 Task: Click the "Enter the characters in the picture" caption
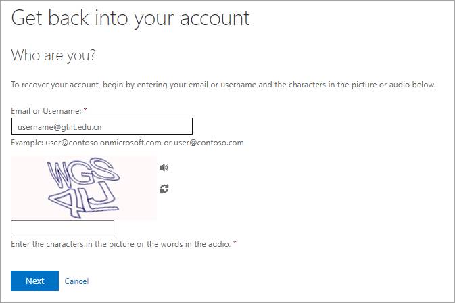coord(121,244)
